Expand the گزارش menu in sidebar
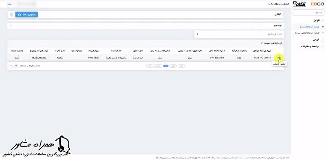This screenshot has width=326, height=159. (316, 39)
